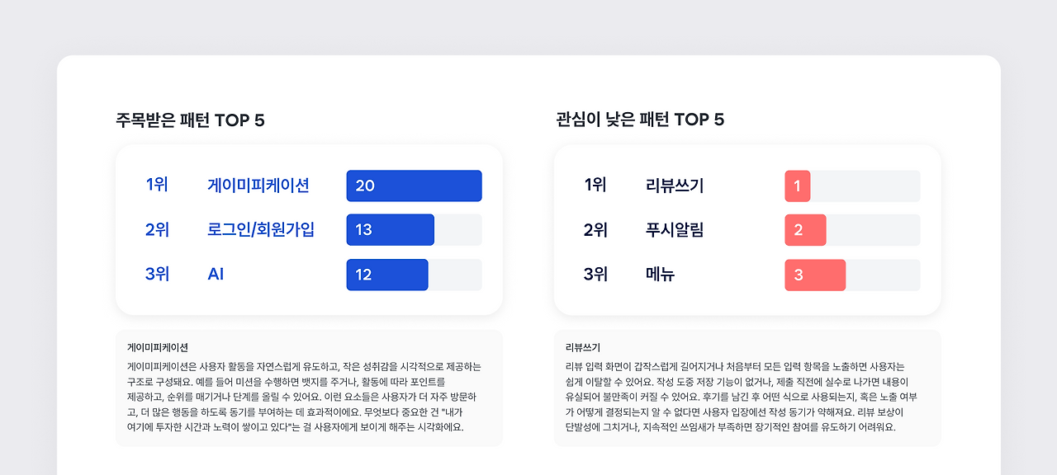
Task: Click the red bar showing 1
Action: coord(797,186)
